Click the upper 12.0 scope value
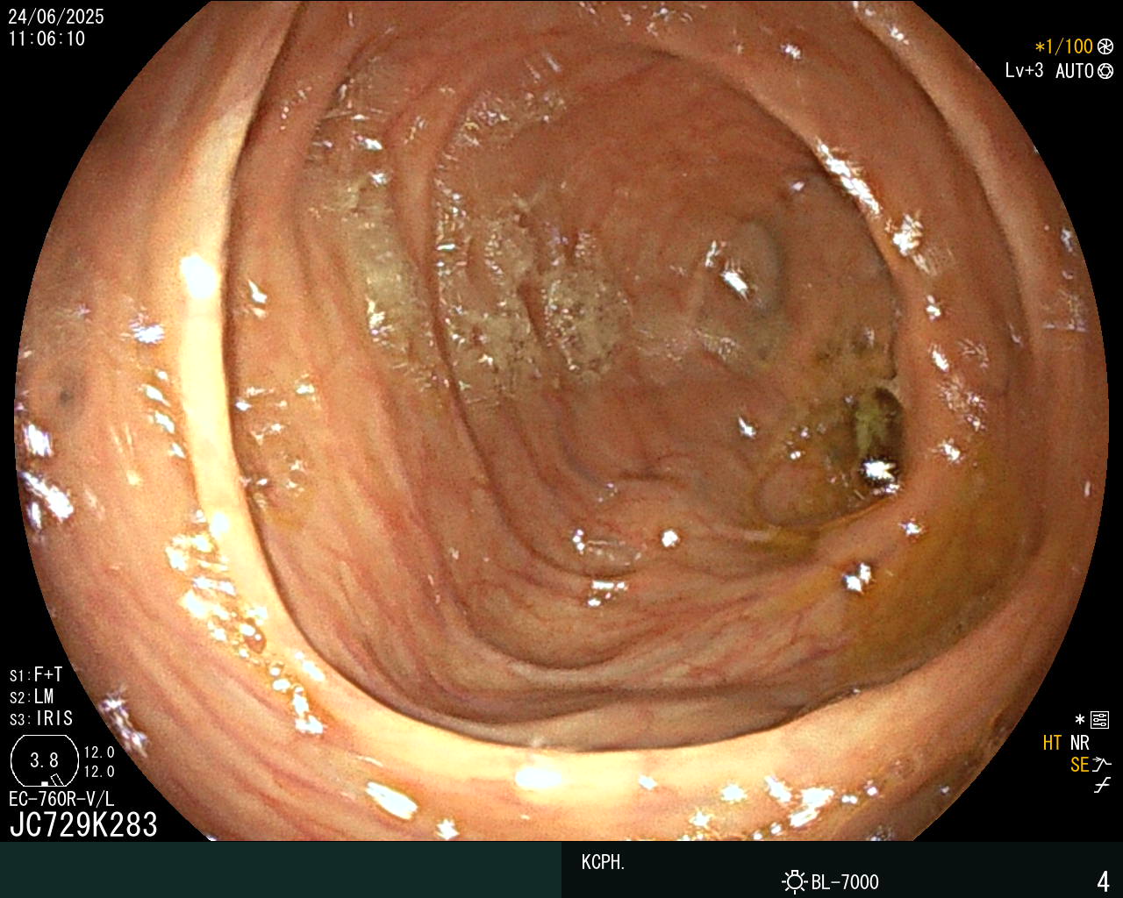This screenshot has height=898, width=1123. coord(99,752)
